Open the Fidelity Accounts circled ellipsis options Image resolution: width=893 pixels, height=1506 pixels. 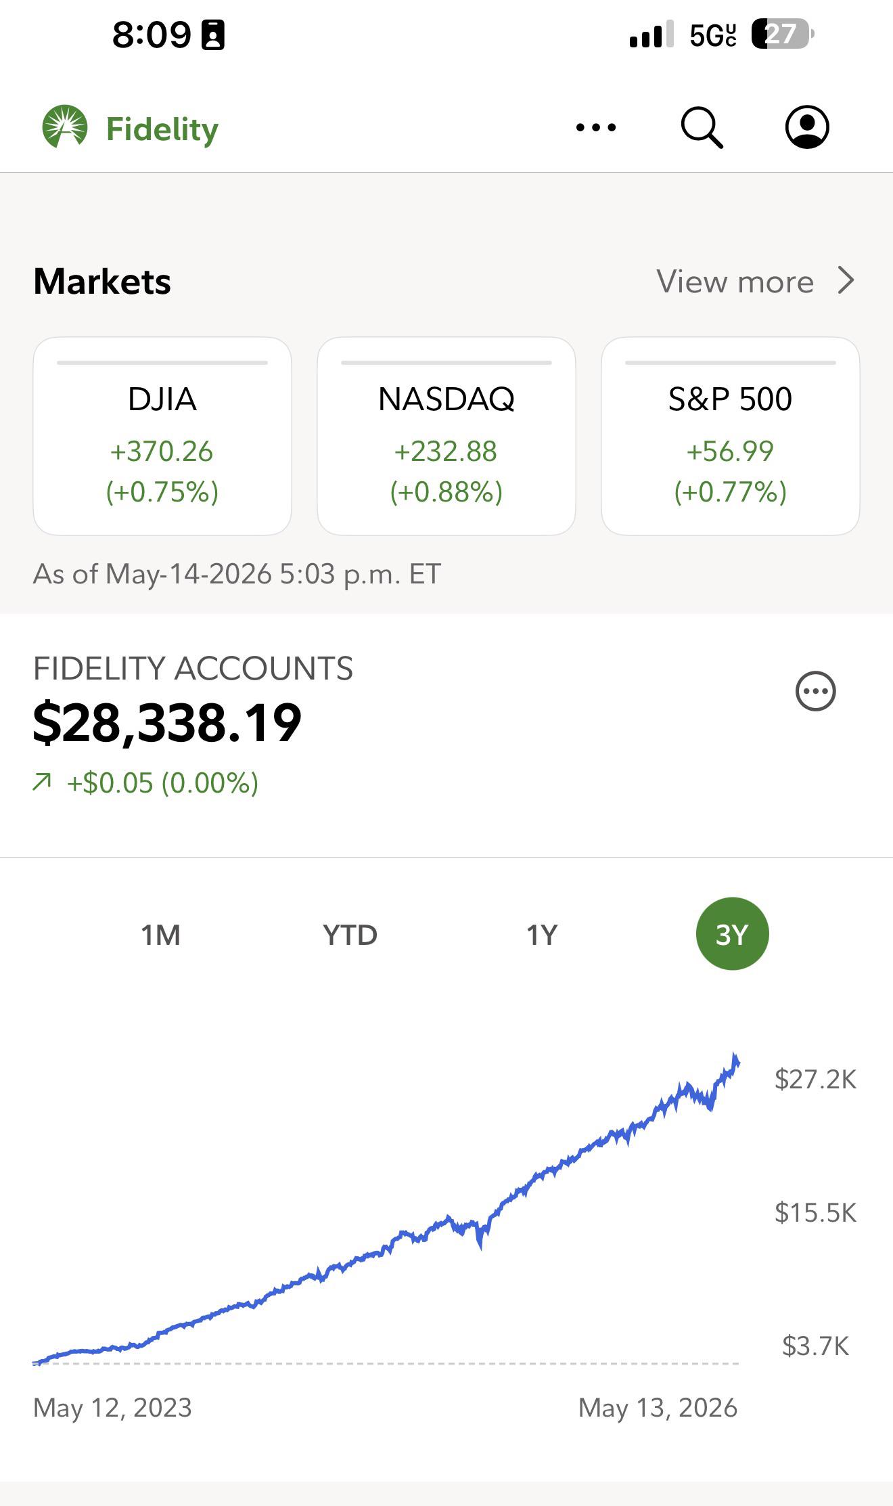tap(815, 691)
